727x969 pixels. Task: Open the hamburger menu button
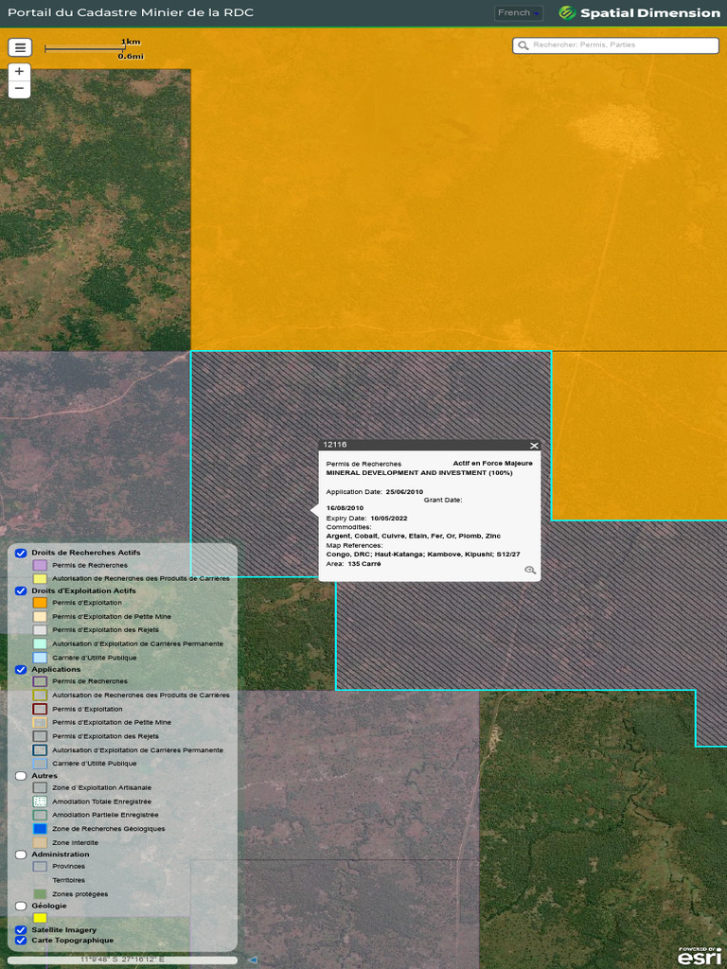tap(20, 47)
